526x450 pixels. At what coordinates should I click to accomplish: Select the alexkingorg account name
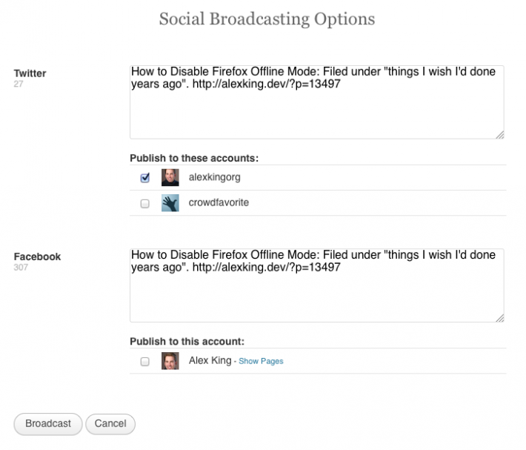(214, 177)
